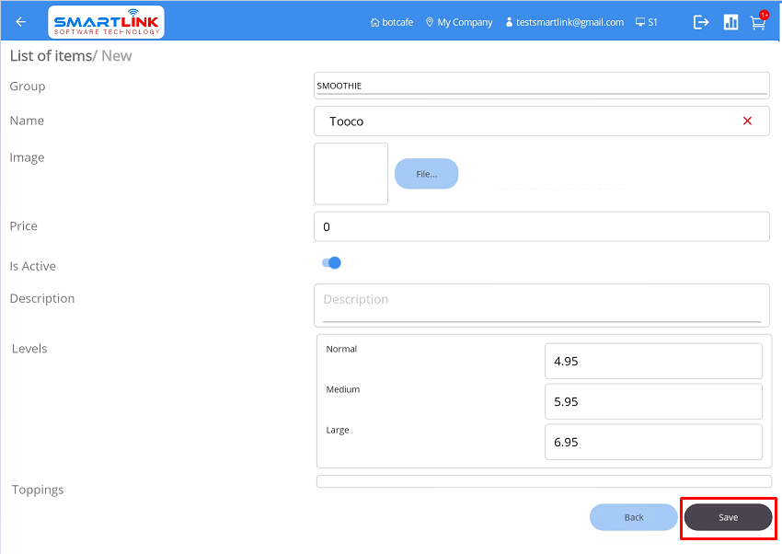Viewport: 782px width, 554px height.
Task: Click the My Company location icon
Action: coord(430,22)
